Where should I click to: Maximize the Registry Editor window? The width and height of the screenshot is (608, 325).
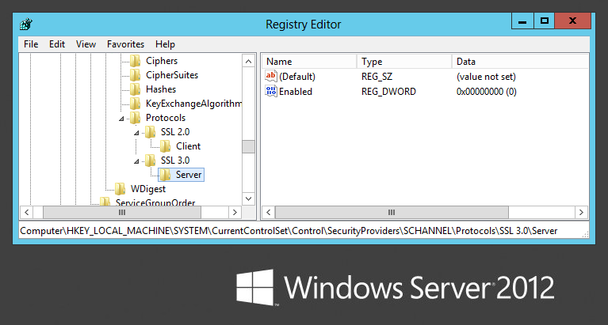pos(544,21)
